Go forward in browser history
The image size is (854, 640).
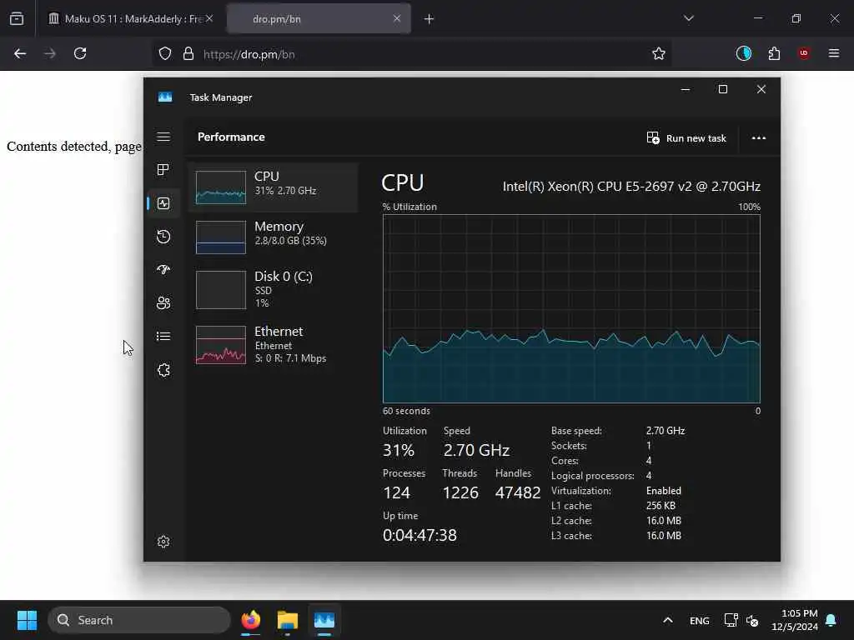click(x=49, y=53)
